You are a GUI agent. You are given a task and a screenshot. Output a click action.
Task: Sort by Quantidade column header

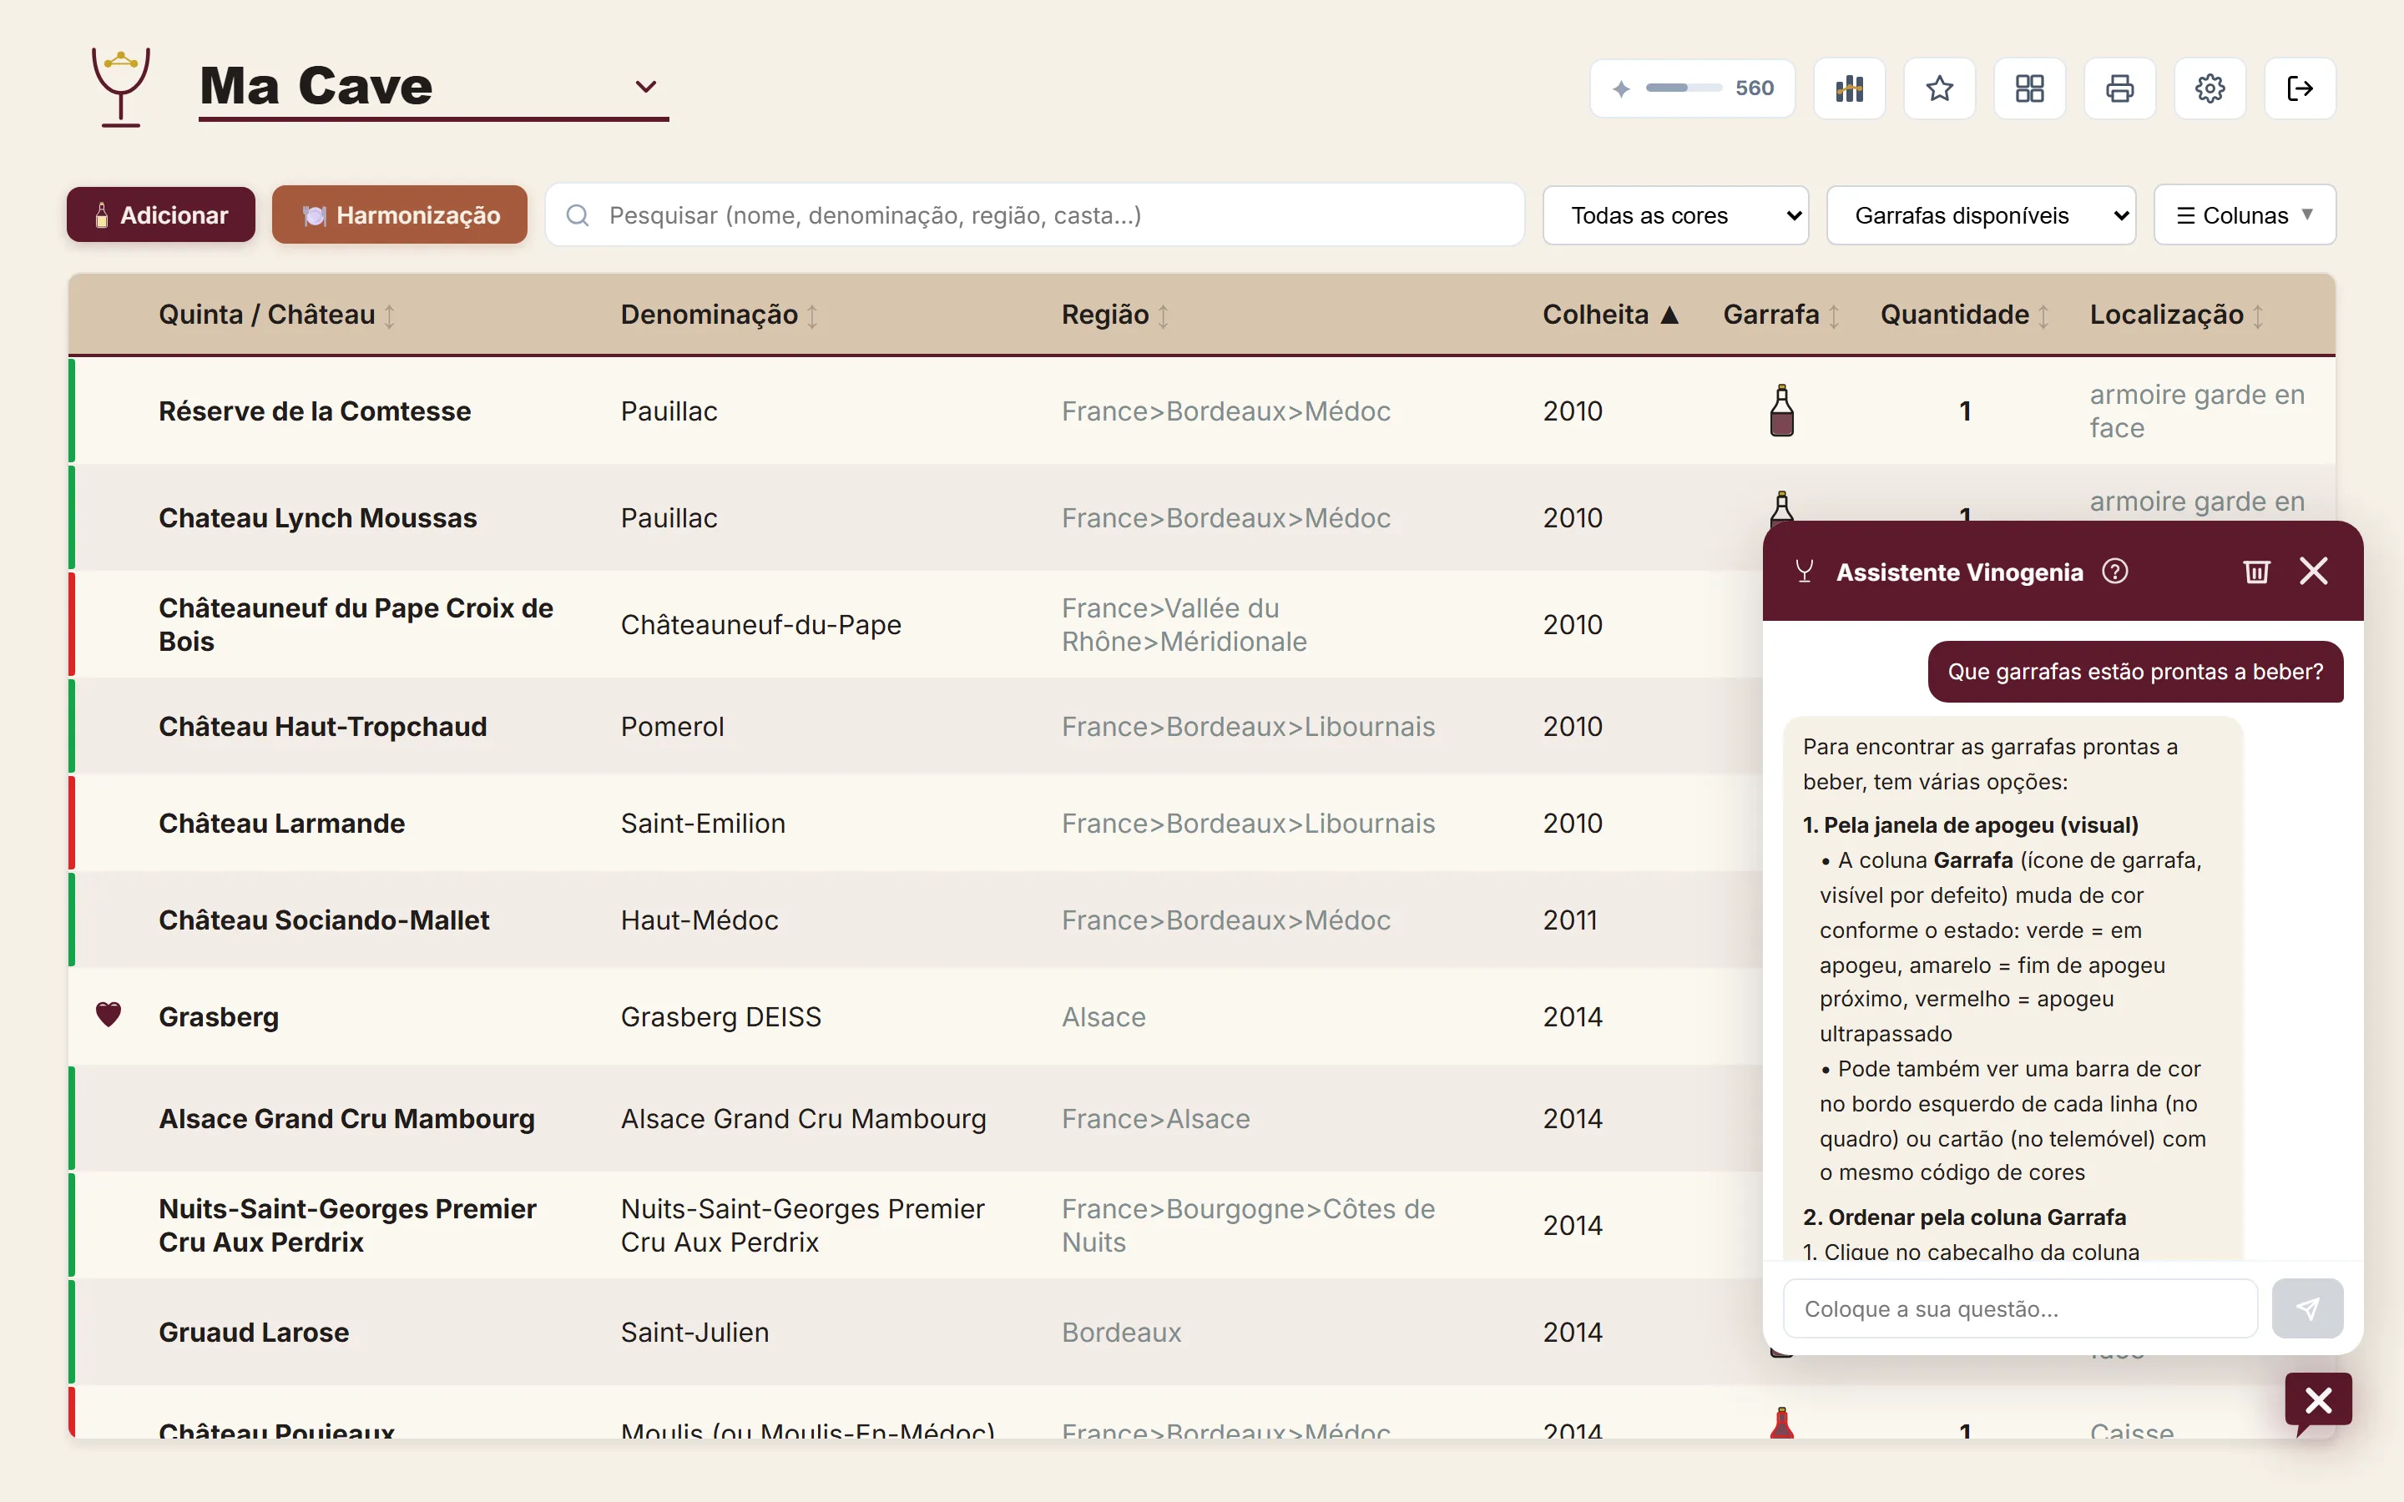pos(1965,315)
